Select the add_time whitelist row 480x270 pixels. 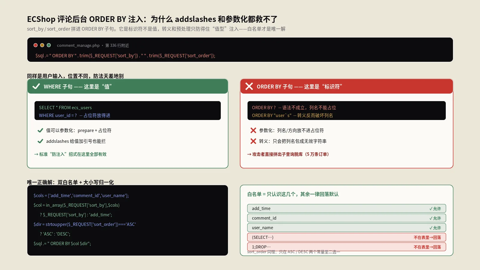[346, 208]
